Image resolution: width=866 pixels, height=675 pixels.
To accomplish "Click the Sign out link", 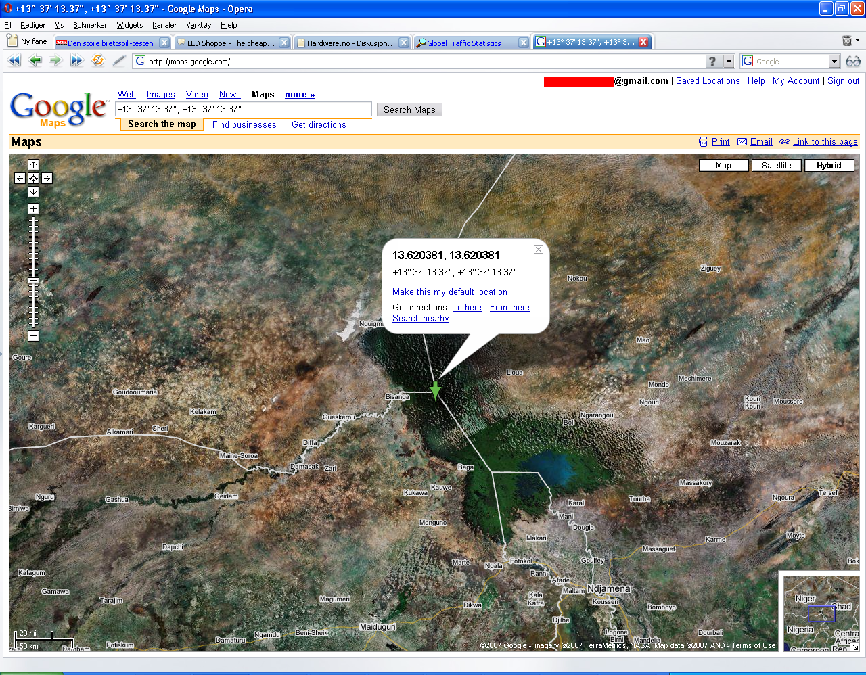I will 844,81.
